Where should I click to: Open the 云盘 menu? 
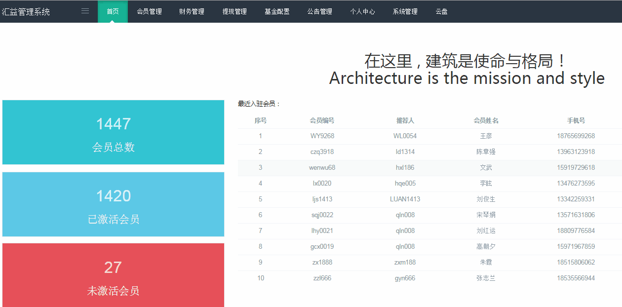click(441, 11)
